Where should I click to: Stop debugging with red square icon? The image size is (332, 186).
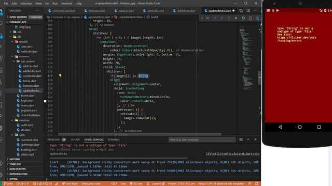(x=251, y=19)
